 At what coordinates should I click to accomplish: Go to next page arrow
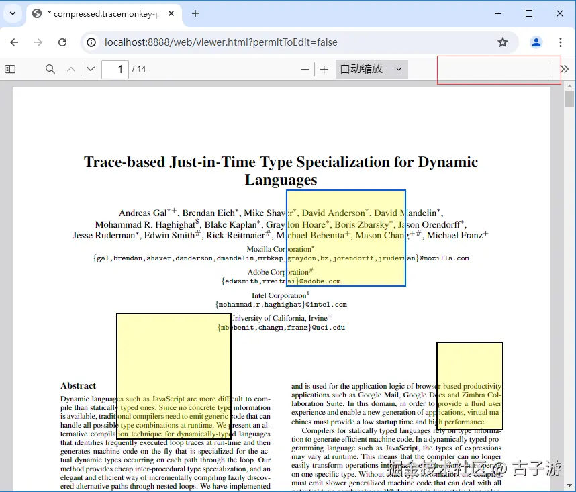(91, 69)
